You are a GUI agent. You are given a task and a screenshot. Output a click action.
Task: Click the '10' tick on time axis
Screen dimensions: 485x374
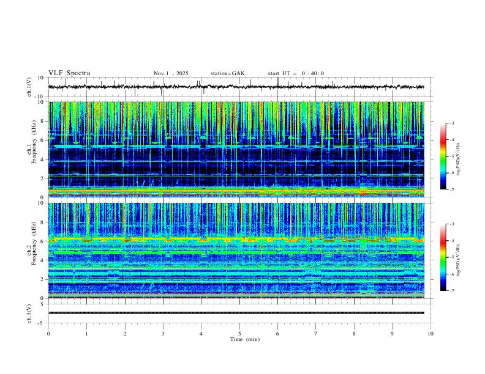point(430,334)
